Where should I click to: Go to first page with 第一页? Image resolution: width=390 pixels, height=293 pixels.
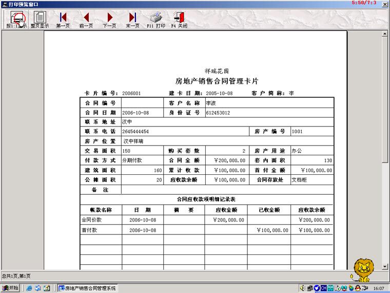coord(63,20)
